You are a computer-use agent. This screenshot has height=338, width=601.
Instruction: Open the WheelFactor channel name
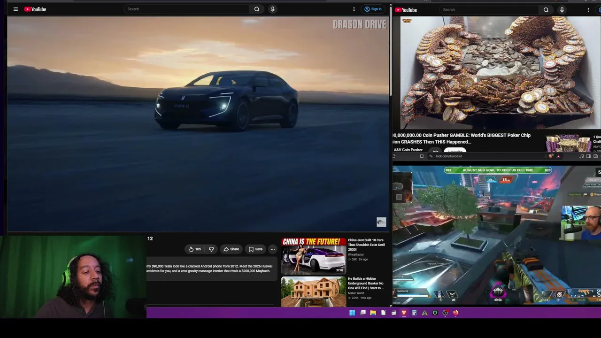(x=356, y=254)
